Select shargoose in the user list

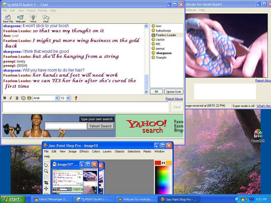pyautogui.click(x=164, y=53)
